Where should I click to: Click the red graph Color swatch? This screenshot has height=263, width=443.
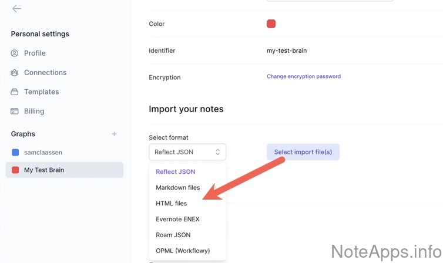click(271, 24)
